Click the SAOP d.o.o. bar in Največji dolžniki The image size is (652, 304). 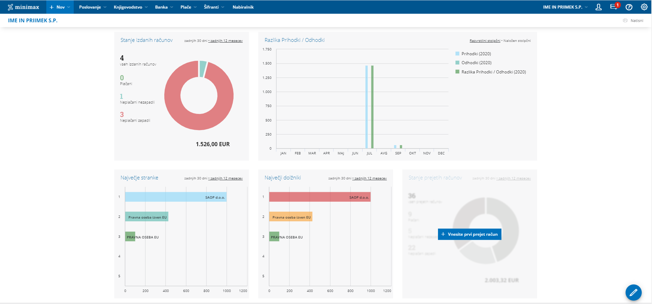tap(320, 197)
